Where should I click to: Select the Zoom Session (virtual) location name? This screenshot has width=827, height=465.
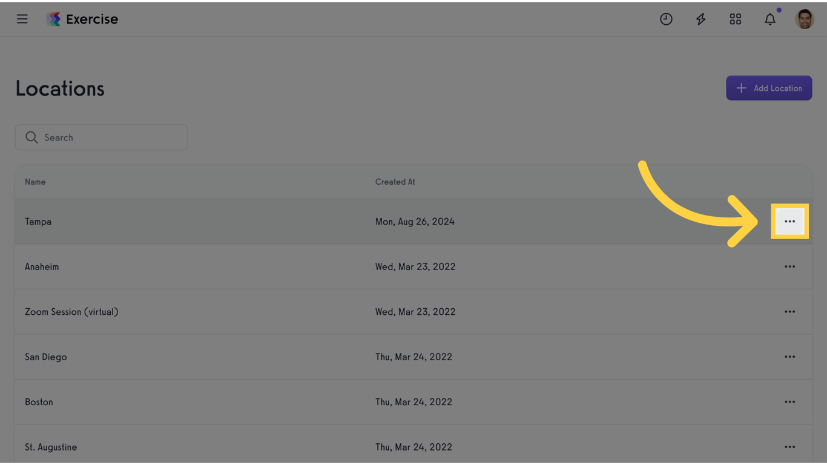(x=71, y=312)
